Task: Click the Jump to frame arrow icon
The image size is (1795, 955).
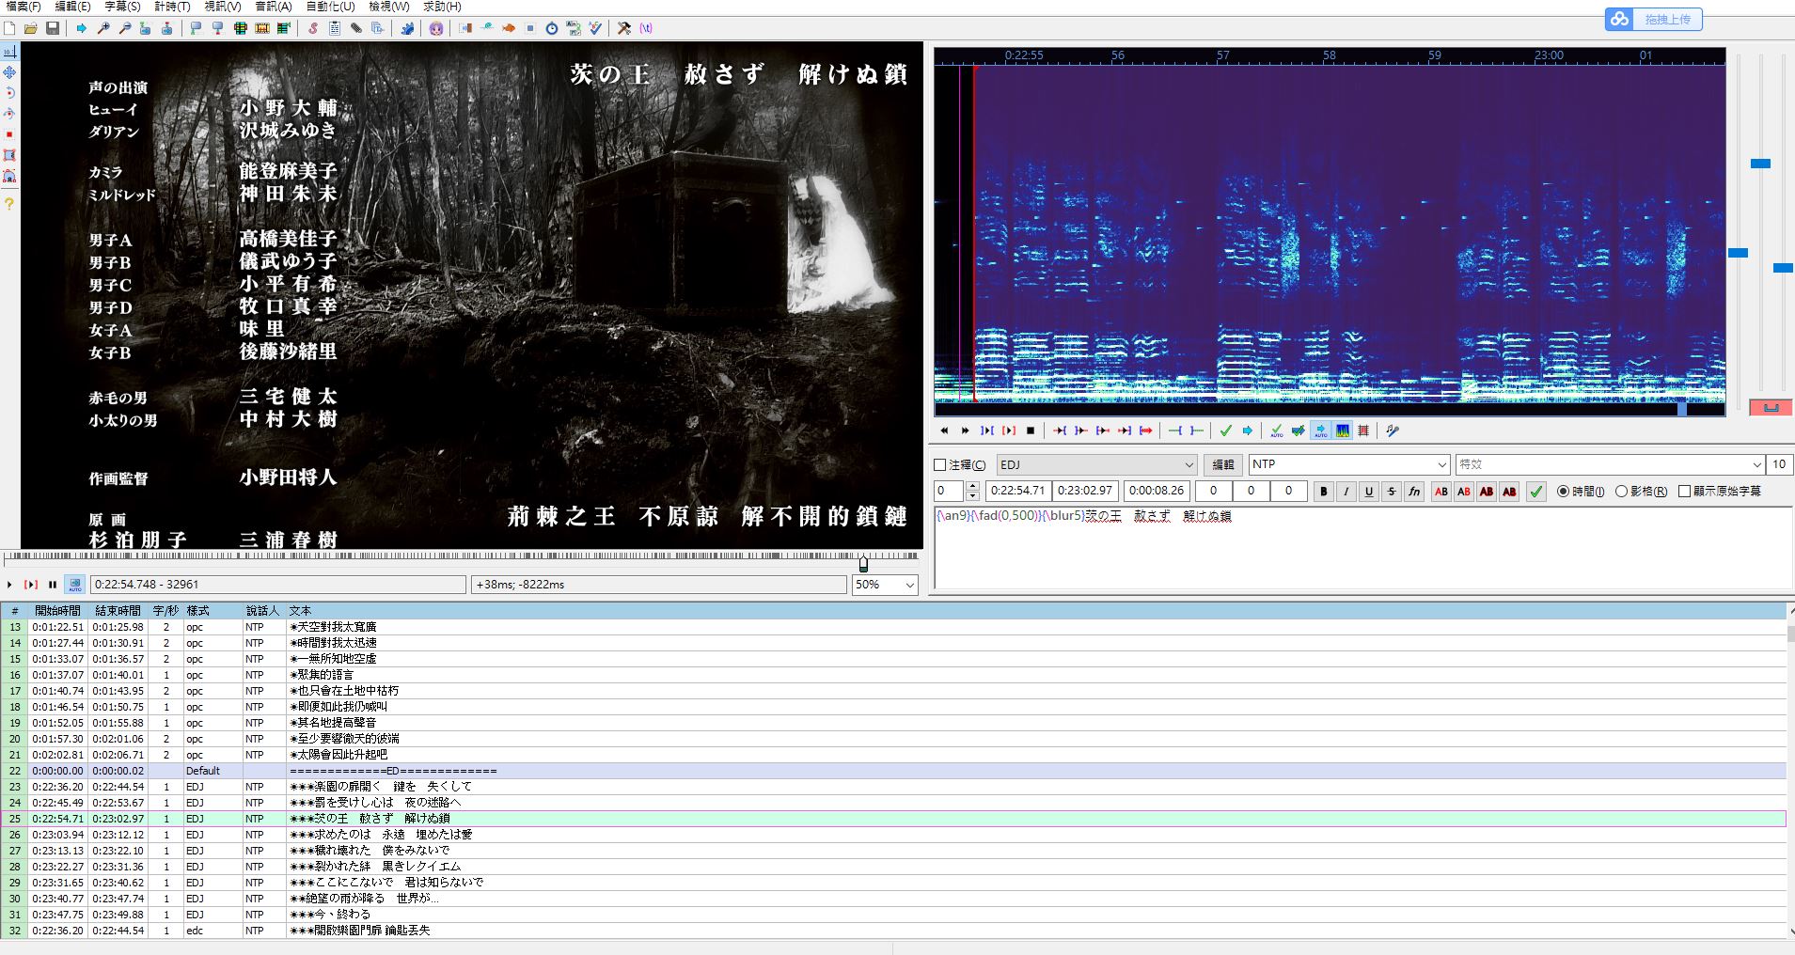Action: point(82,28)
